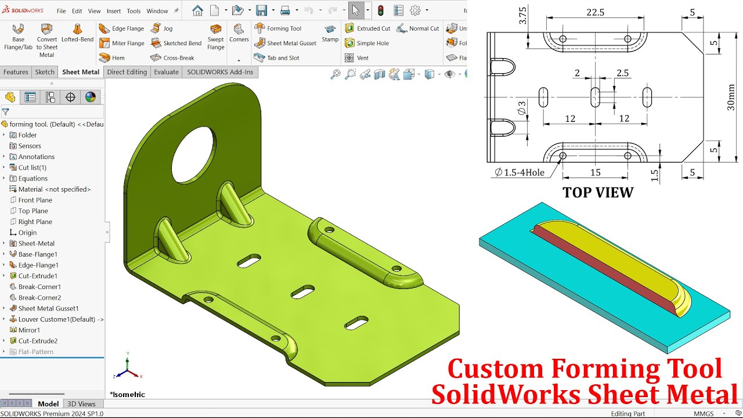Select Break-Corner1 in feature tree

[35, 287]
